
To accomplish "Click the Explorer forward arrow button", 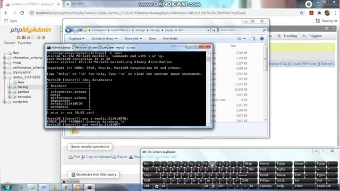I will coord(75,30).
